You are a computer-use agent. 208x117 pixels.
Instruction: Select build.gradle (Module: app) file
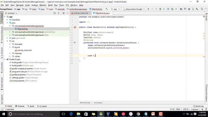click(21, 66)
